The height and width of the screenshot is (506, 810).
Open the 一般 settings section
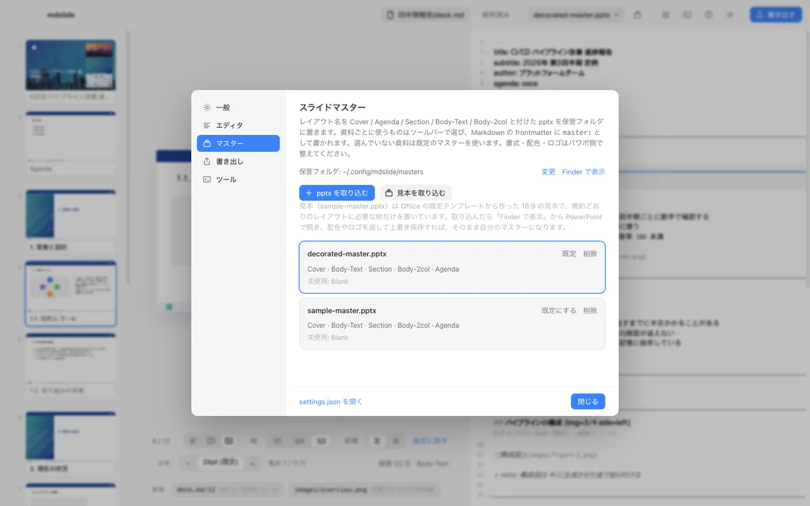tap(238, 107)
